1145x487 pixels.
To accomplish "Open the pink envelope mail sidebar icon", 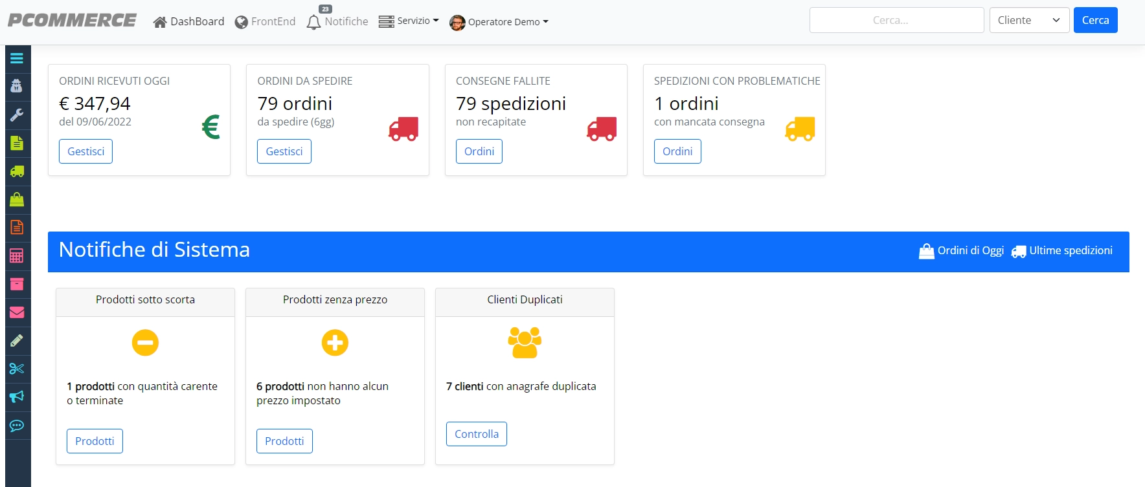I will pos(17,312).
